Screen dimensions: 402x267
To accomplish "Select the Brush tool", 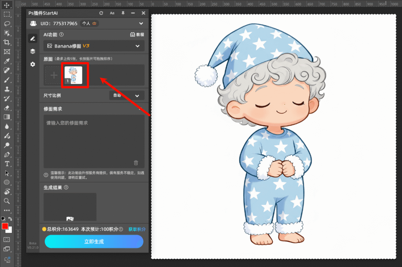I will coord(6,80).
